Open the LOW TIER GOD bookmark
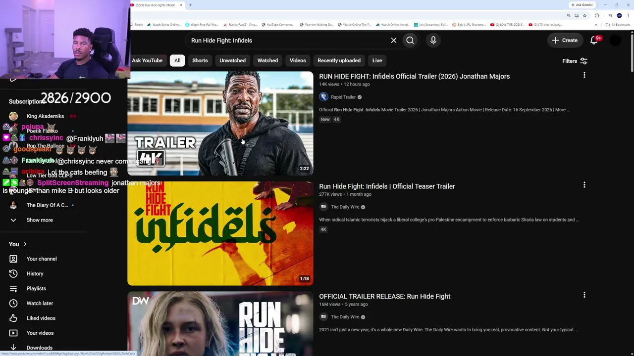This screenshot has height=356, width=634. [507, 25]
